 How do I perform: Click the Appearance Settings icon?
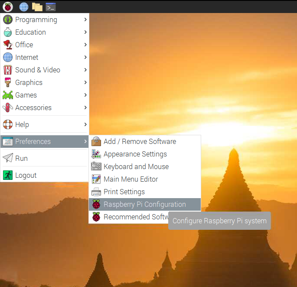pyautogui.click(x=96, y=154)
